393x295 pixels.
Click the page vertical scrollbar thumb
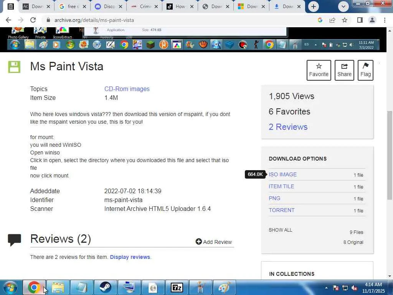point(390,155)
